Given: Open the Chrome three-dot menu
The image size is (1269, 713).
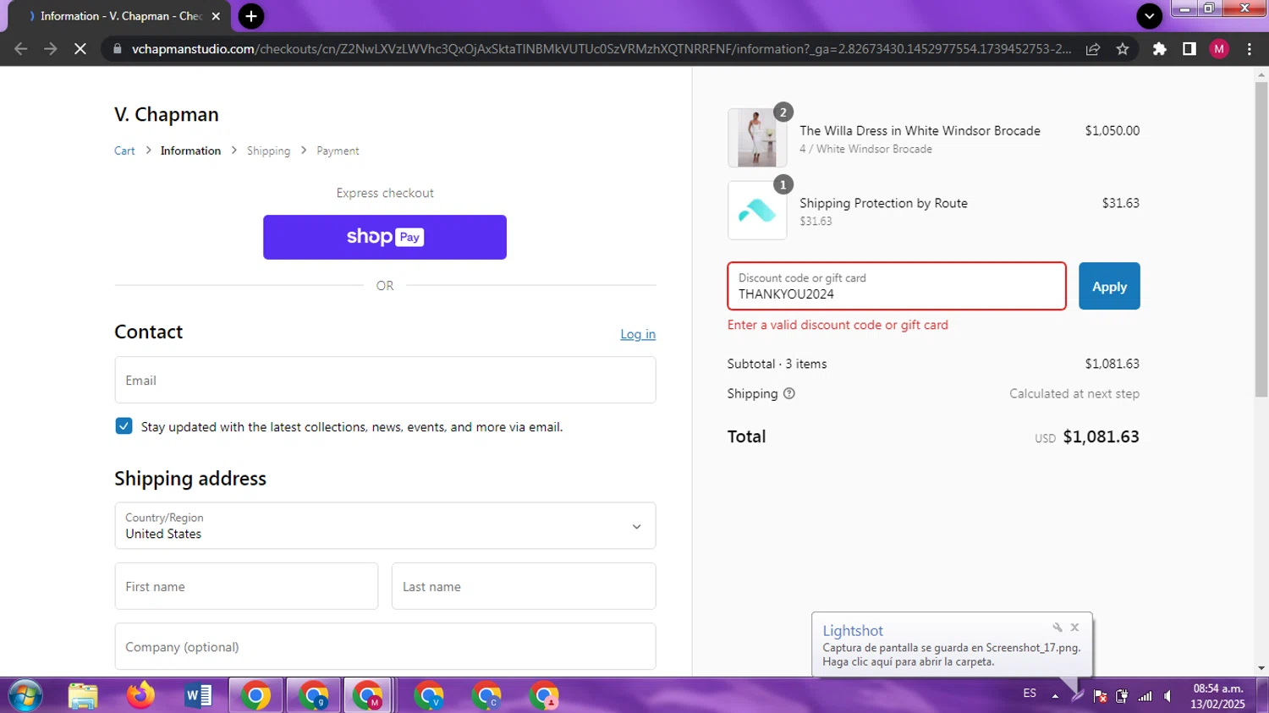Looking at the screenshot, I should pos(1250,49).
